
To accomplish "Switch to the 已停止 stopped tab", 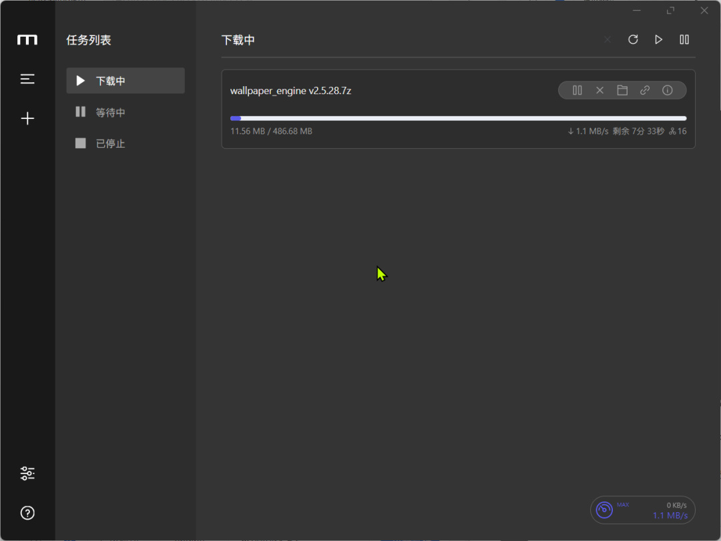I will pyautogui.click(x=126, y=143).
